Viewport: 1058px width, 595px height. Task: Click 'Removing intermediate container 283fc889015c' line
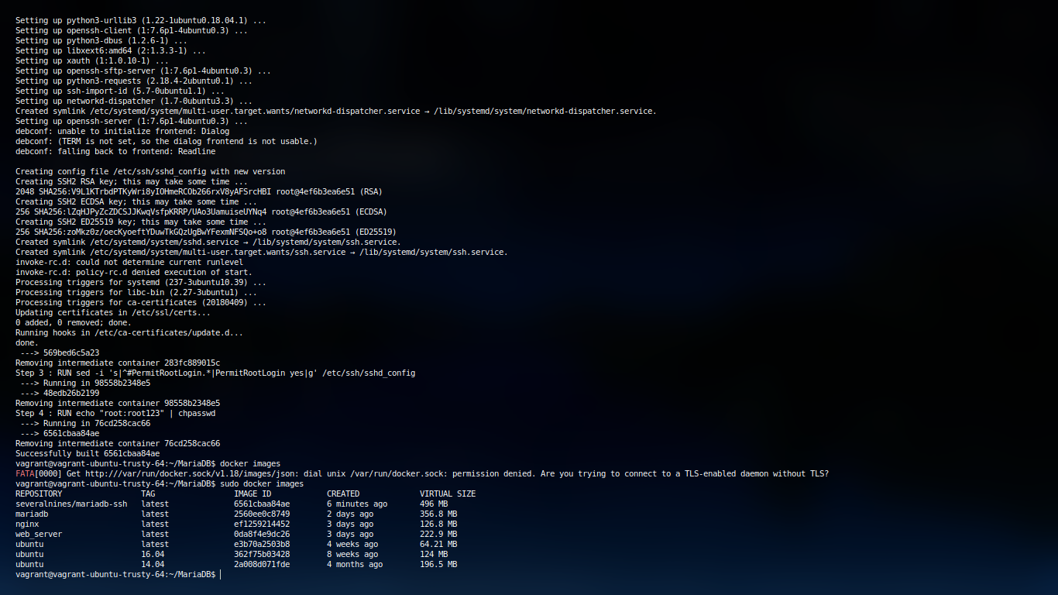click(118, 363)
